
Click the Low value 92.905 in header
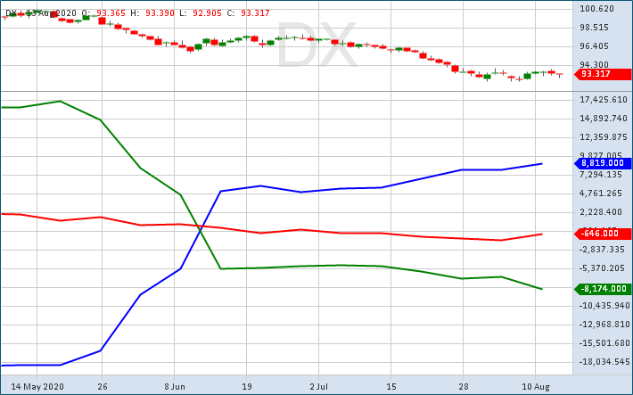tap(207, 13)
